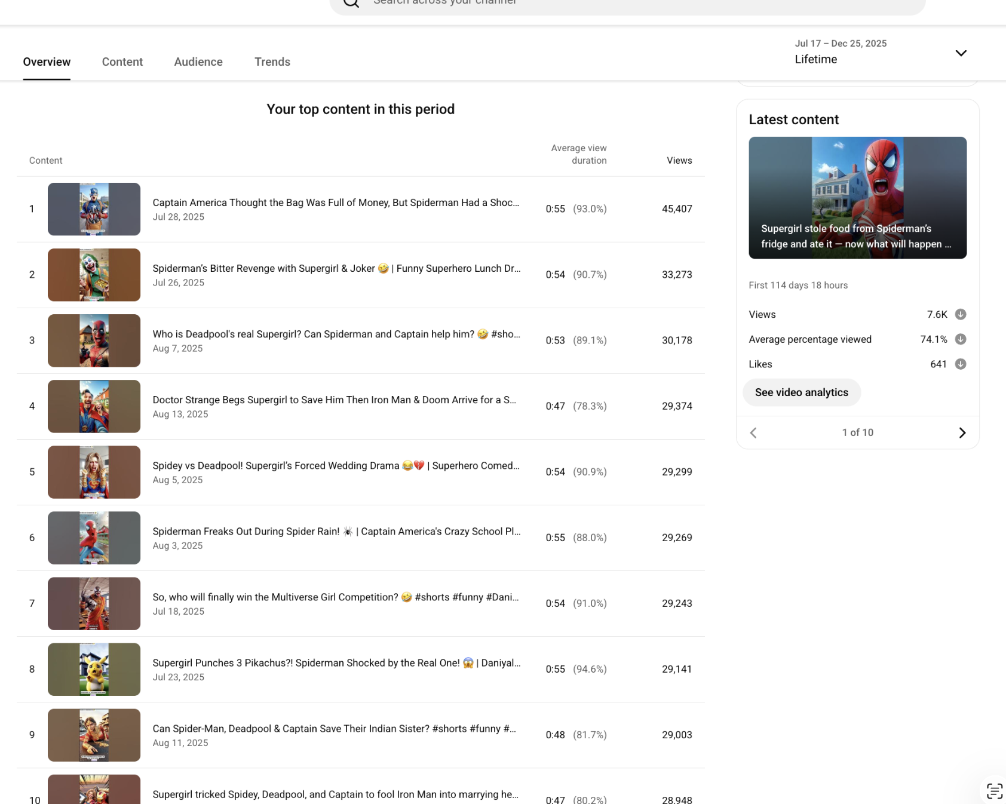Switch to the Content tab
Image resolution: width=1006 pixels, height=804 pixels.
click(122, 62)
